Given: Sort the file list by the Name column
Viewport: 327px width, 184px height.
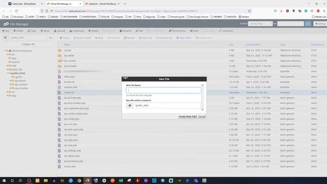Looking at the screenshot, I should [x=67, y=44].
